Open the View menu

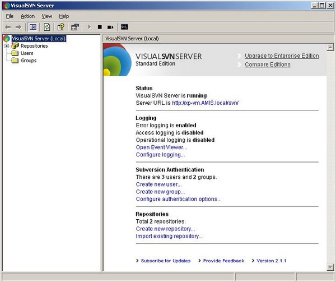tap(46, 16)
